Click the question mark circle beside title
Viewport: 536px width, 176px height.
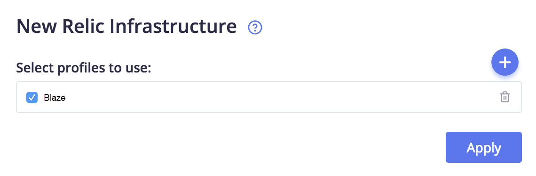click(x=255, y=28)
